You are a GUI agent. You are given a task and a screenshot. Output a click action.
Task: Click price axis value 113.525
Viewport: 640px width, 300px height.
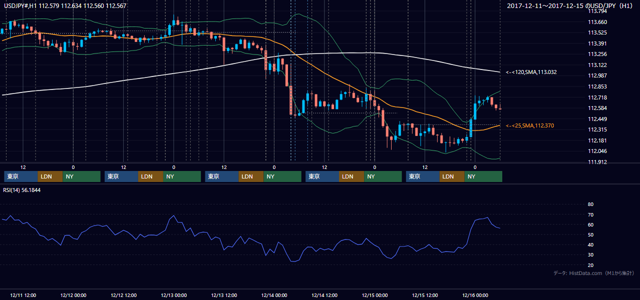[x=597, y=32]
